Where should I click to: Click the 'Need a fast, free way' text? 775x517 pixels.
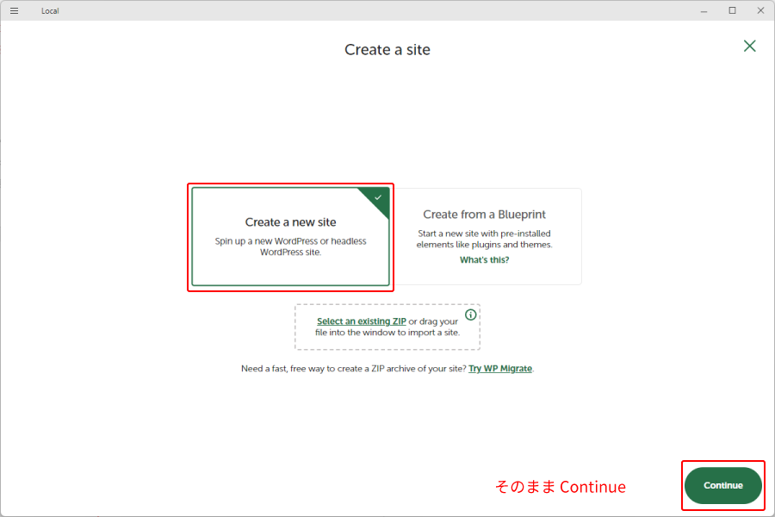coord(353,369)
